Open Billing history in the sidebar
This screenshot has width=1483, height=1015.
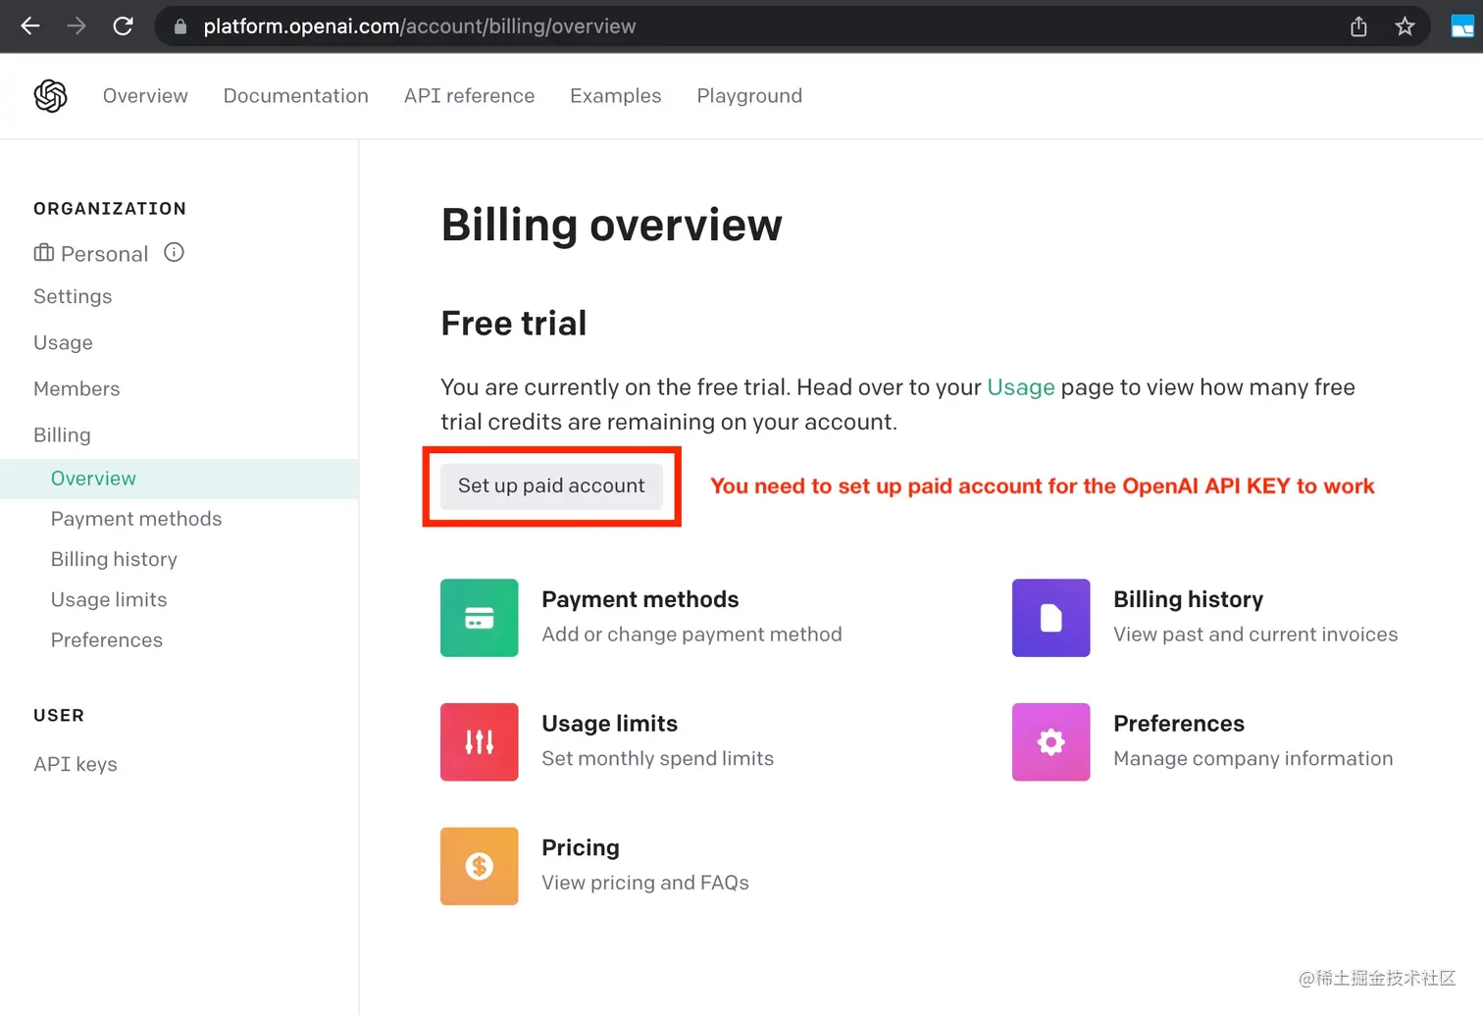pyautogui.click(x=114, y=559)
